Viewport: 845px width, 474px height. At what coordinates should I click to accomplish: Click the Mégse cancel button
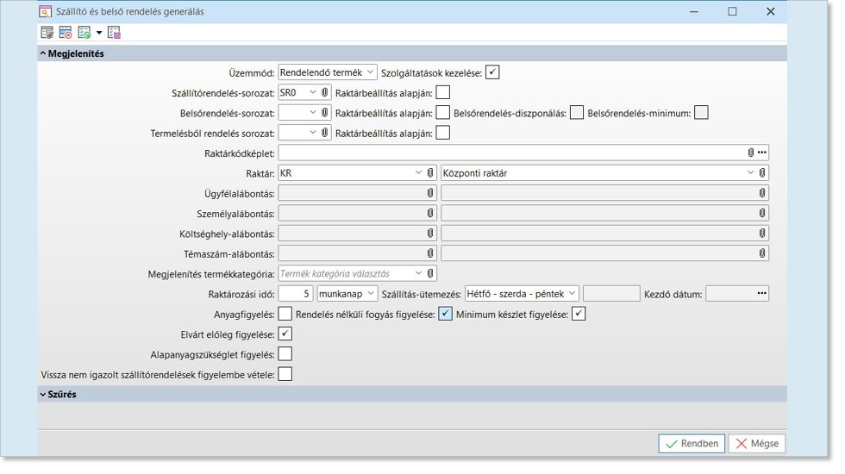(756, 444)
